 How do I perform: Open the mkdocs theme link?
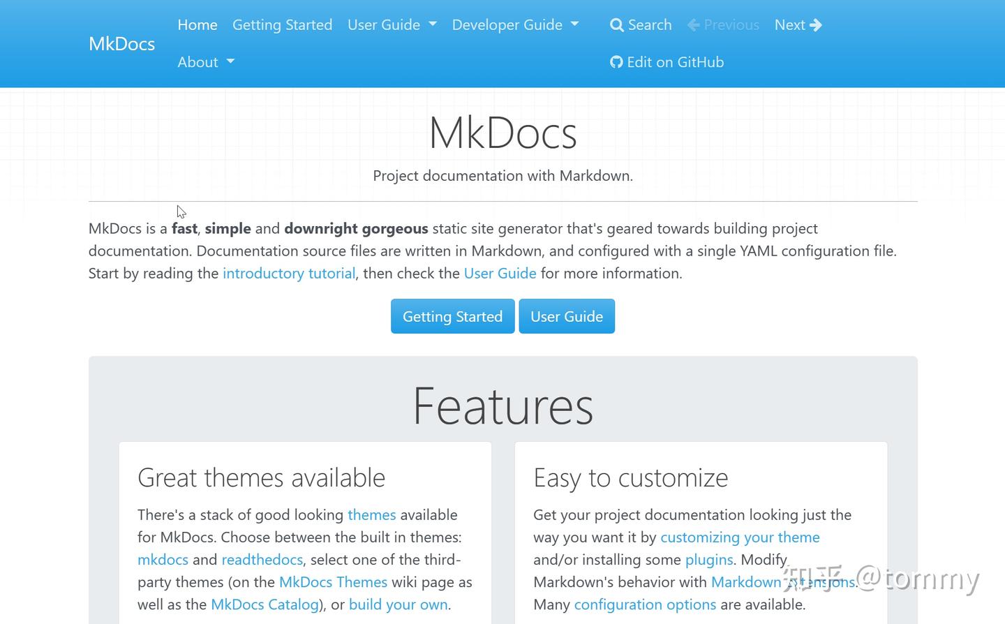click(163, 560)
